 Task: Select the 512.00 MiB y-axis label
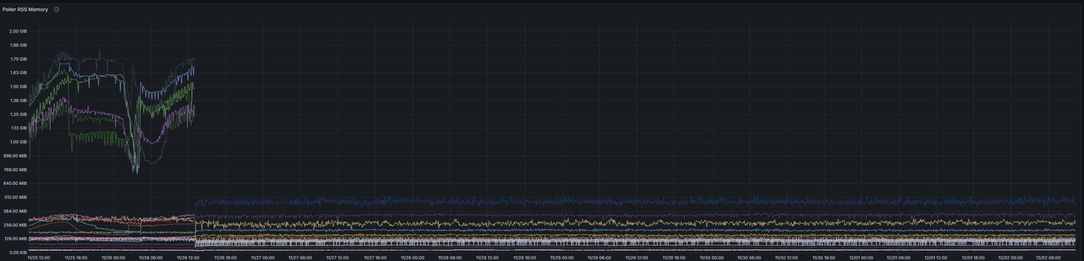pyautogui.click(x=17, y=197)
